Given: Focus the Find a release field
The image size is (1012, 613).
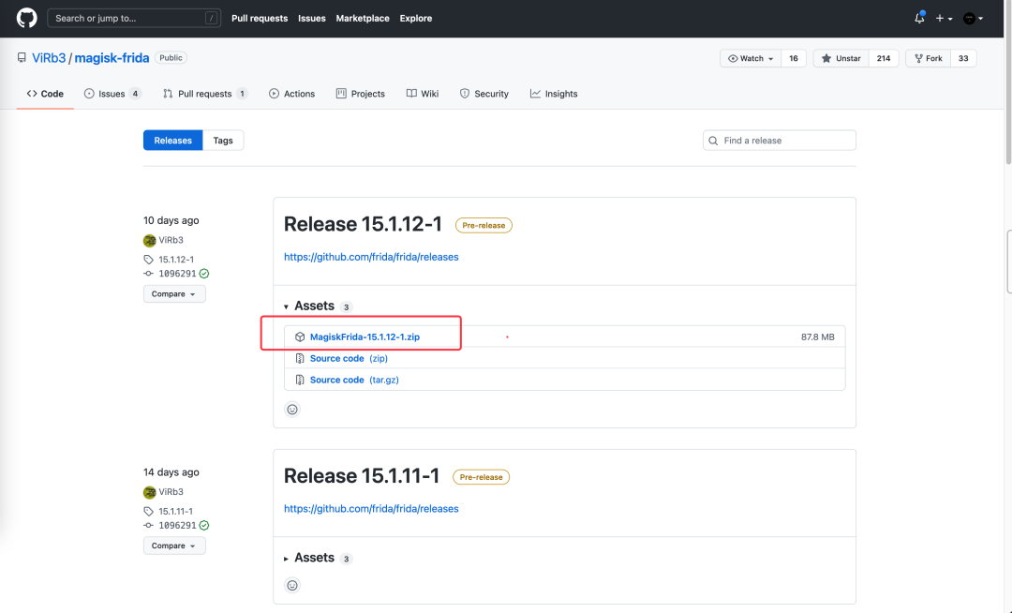Looking at the screenshot, I should [x=779, y=140].
